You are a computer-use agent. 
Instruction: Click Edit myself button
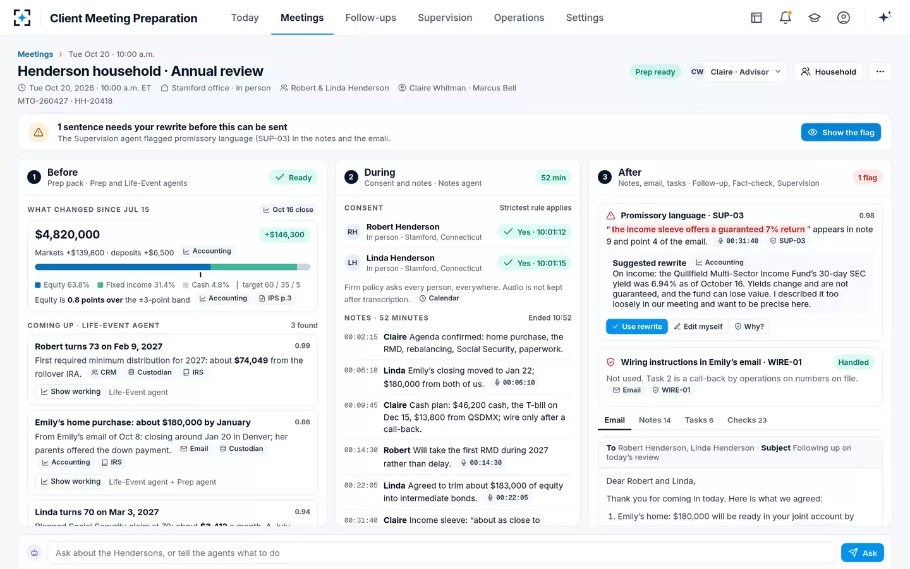click(x=698, y=327)
